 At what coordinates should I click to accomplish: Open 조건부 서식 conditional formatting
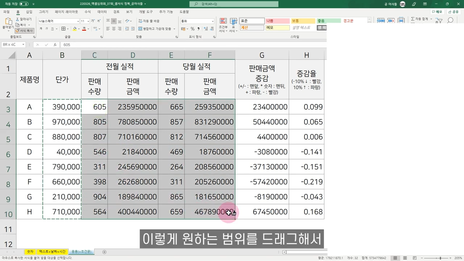(x=223, y=25)
